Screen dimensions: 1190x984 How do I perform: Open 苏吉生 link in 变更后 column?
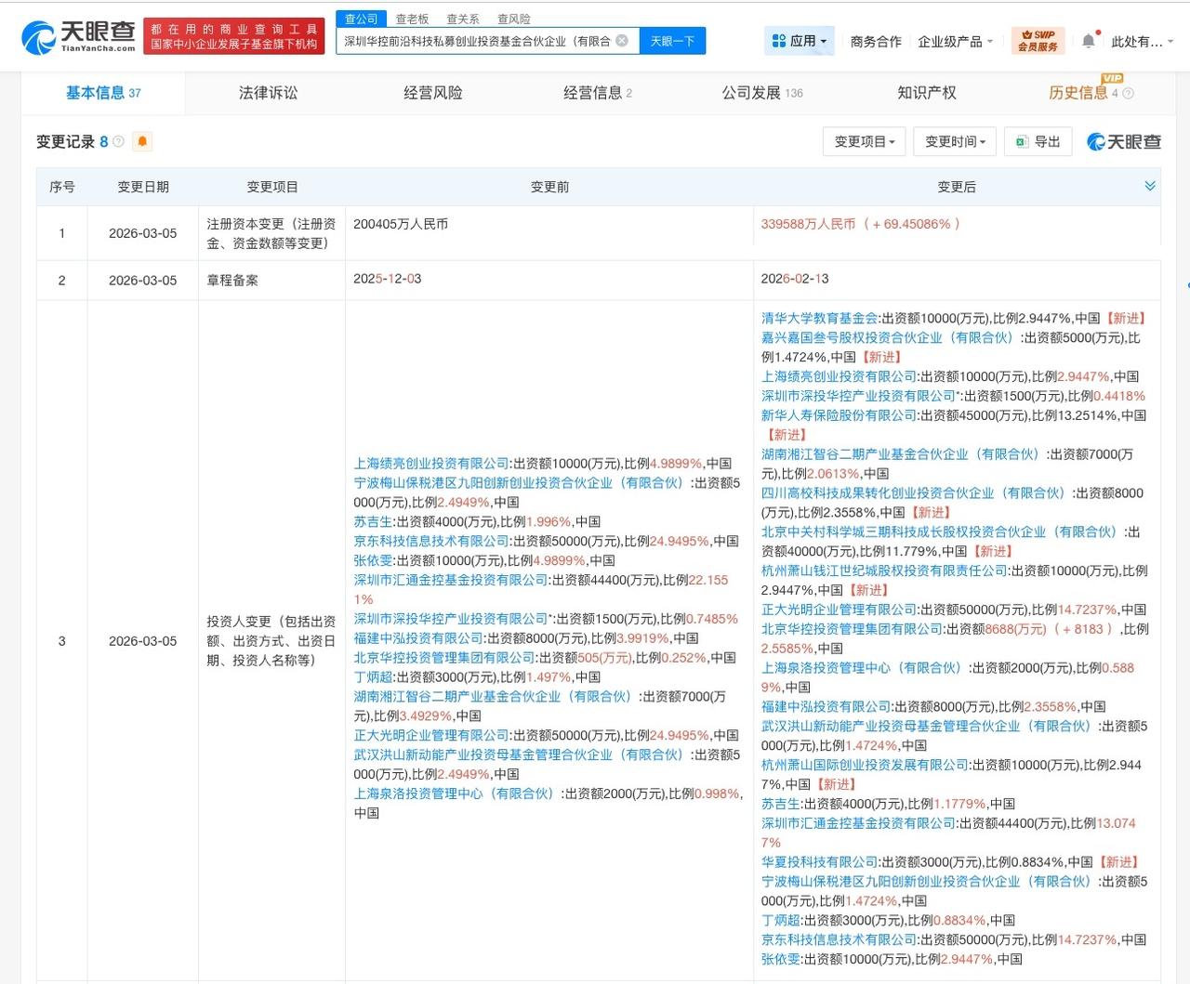[x=781, y=804]
